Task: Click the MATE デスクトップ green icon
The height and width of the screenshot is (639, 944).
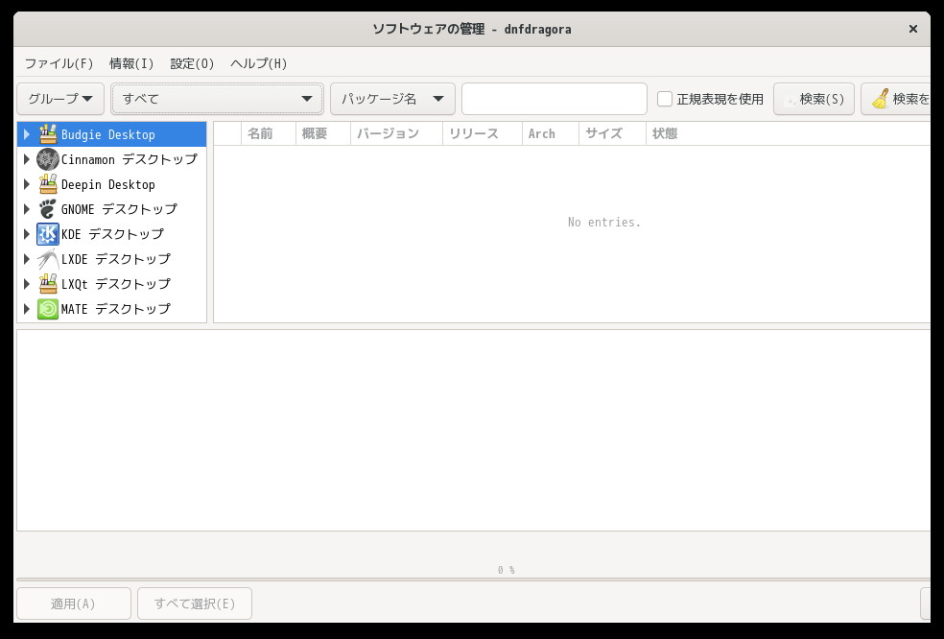Action: pos(48,309)
